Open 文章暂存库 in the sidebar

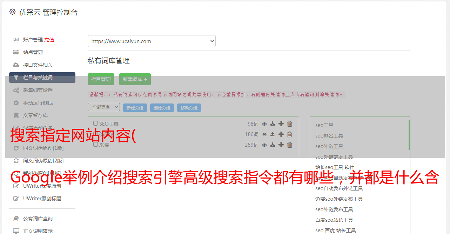(x=35, y=115)
